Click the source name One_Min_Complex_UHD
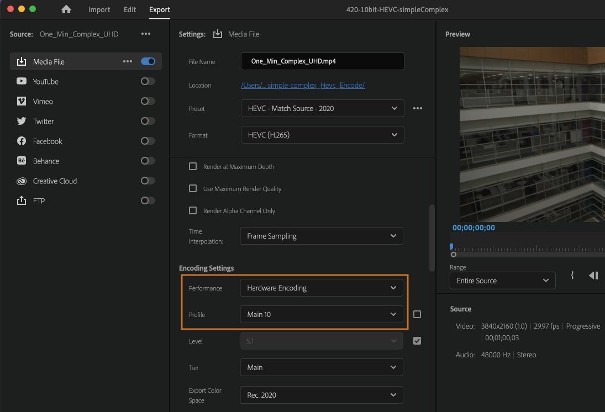The width and height of the screenshot is (605, 412). click(x=78, y=34)
